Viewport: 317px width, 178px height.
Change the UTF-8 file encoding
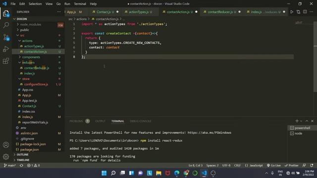click(x=226, y=165)
